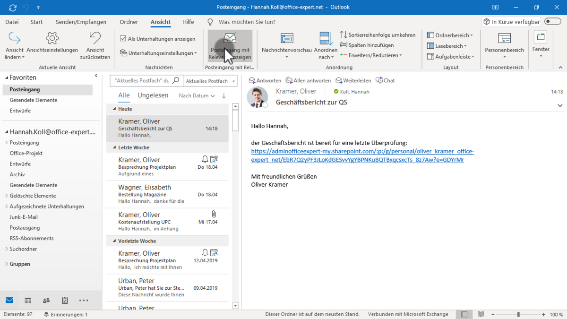Click Oliver Kramer sender avatar
This screenshot has width=567, height=319.
tap(258, 97)
